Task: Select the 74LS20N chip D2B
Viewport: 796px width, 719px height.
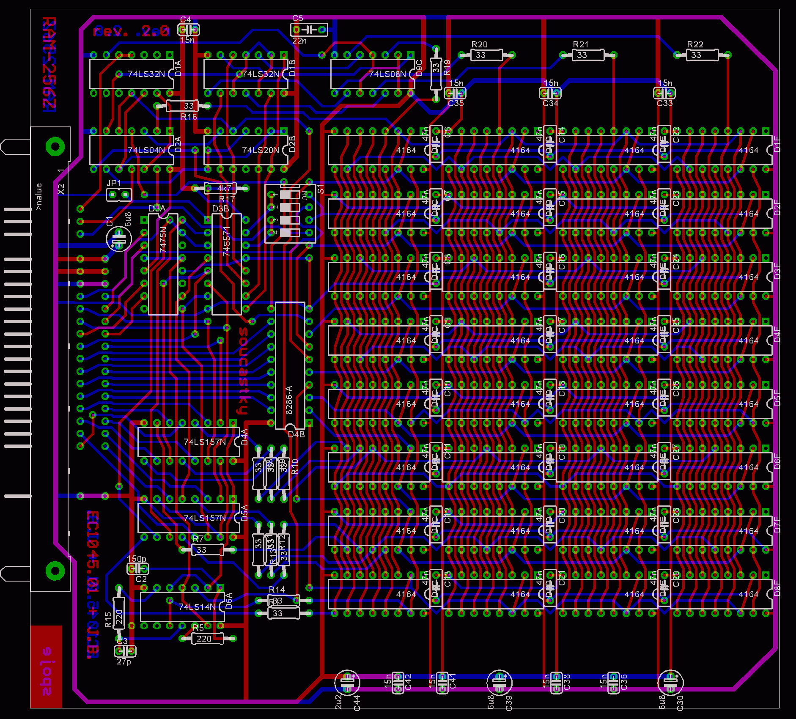Action: 246,150
